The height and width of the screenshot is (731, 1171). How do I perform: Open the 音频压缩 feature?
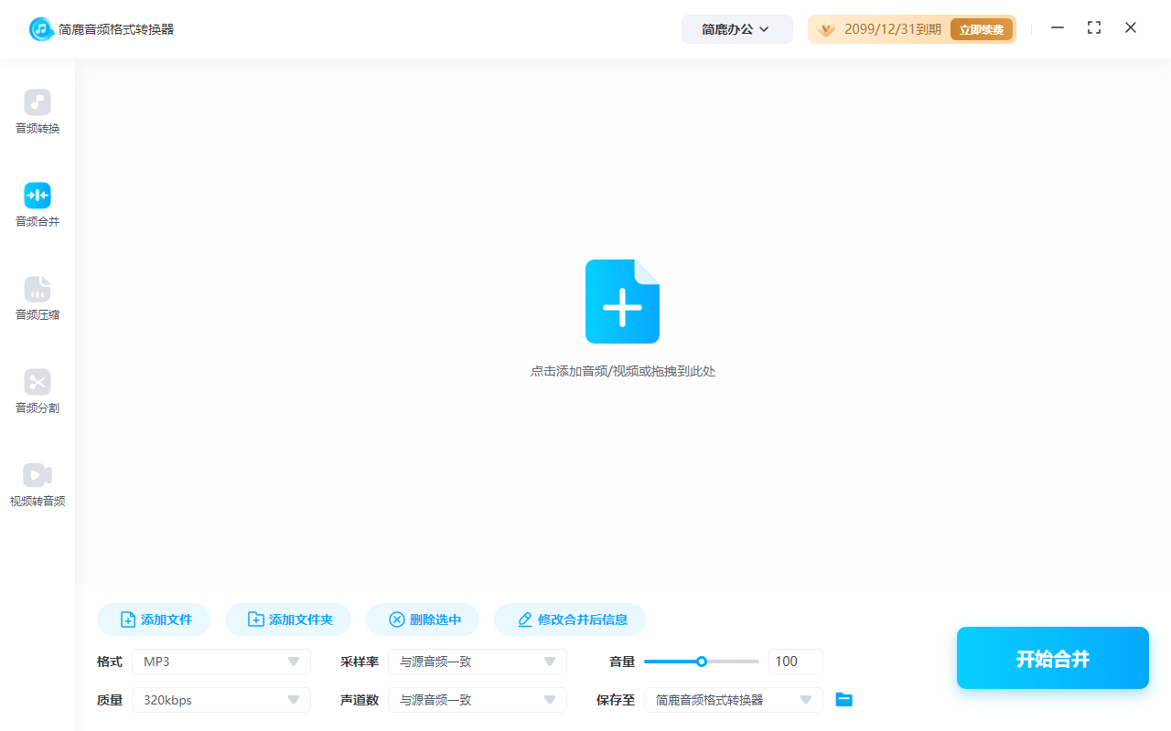(37, 298)
